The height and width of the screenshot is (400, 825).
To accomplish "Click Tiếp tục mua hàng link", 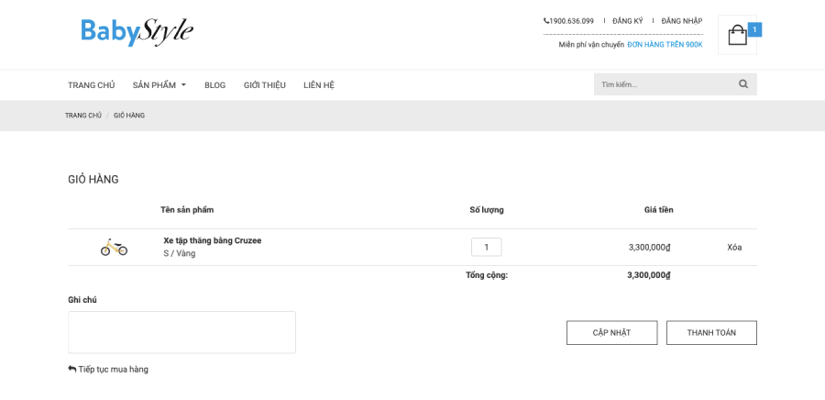I will coord(108,369).
